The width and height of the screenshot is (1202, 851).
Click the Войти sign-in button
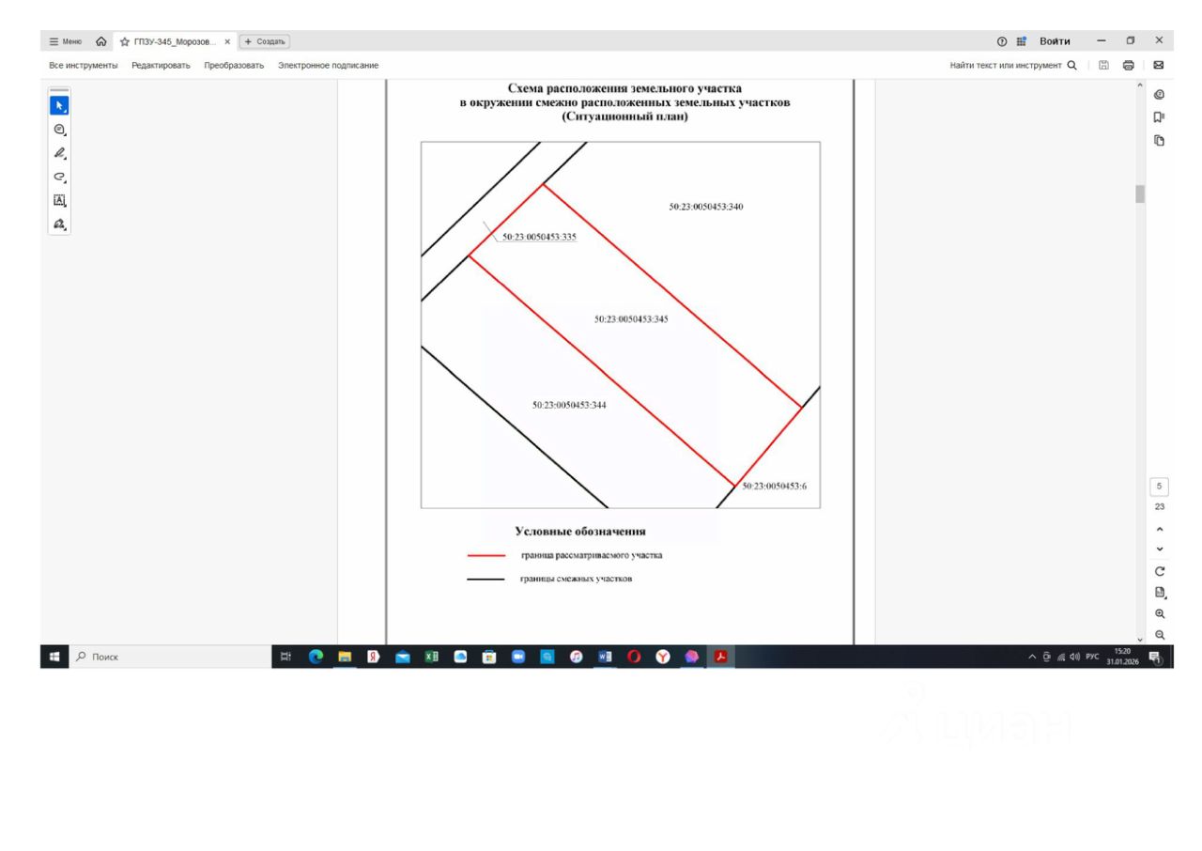[1055, 41]
